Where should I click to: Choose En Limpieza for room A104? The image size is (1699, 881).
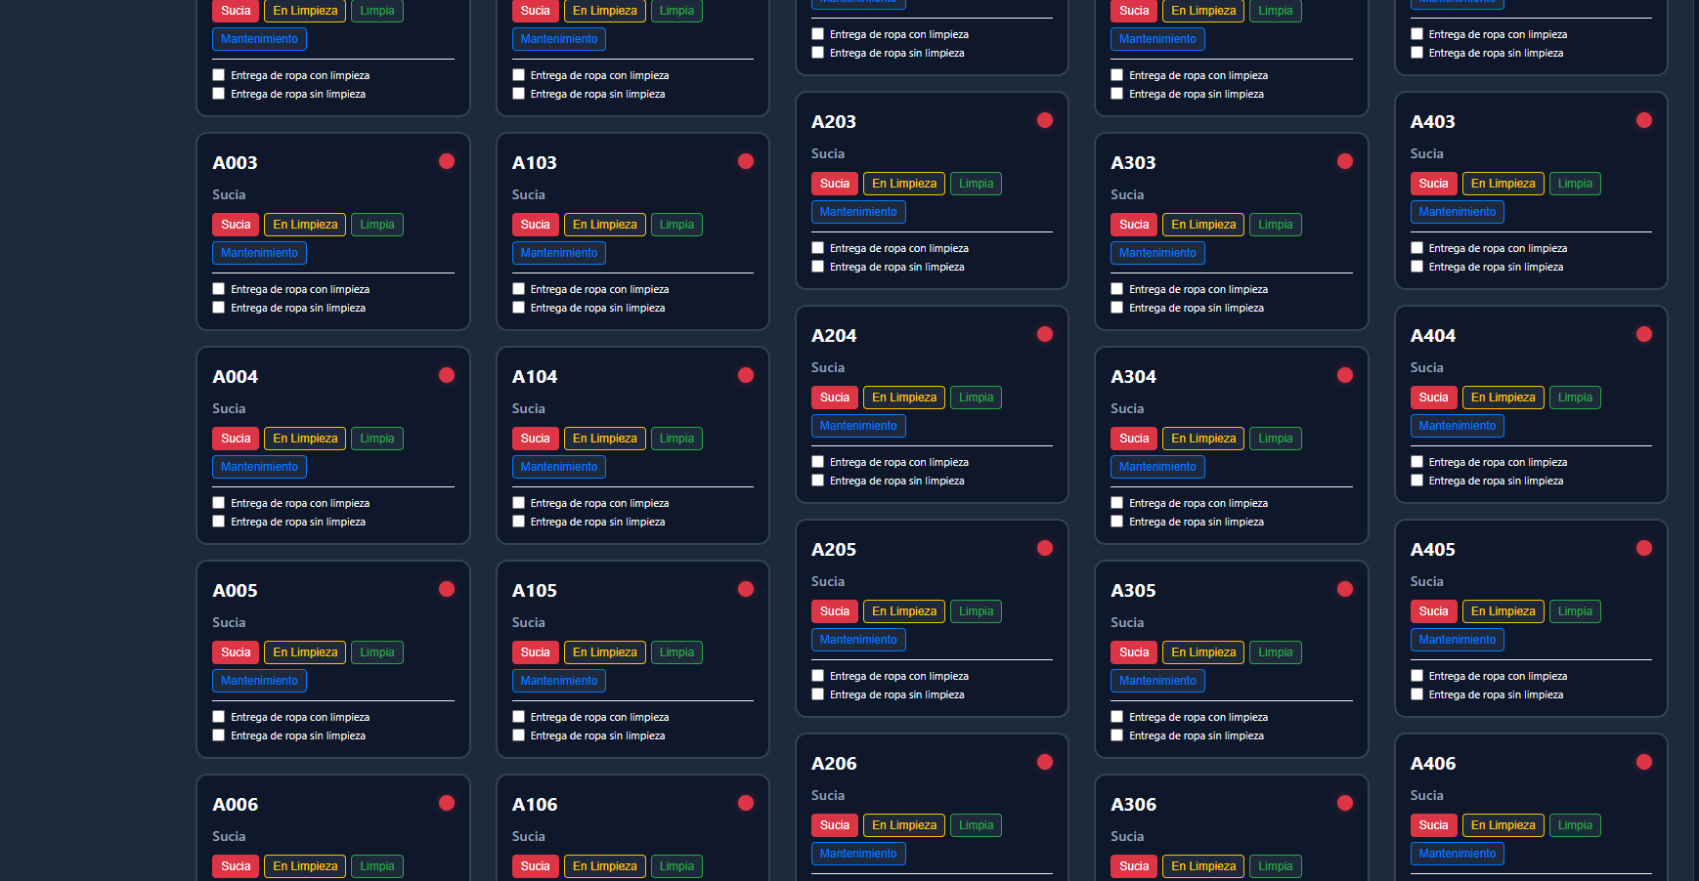[x=605, y=439]
